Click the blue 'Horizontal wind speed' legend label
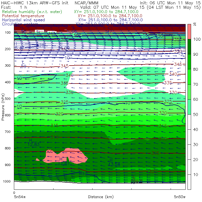 [x=23, y=20]
